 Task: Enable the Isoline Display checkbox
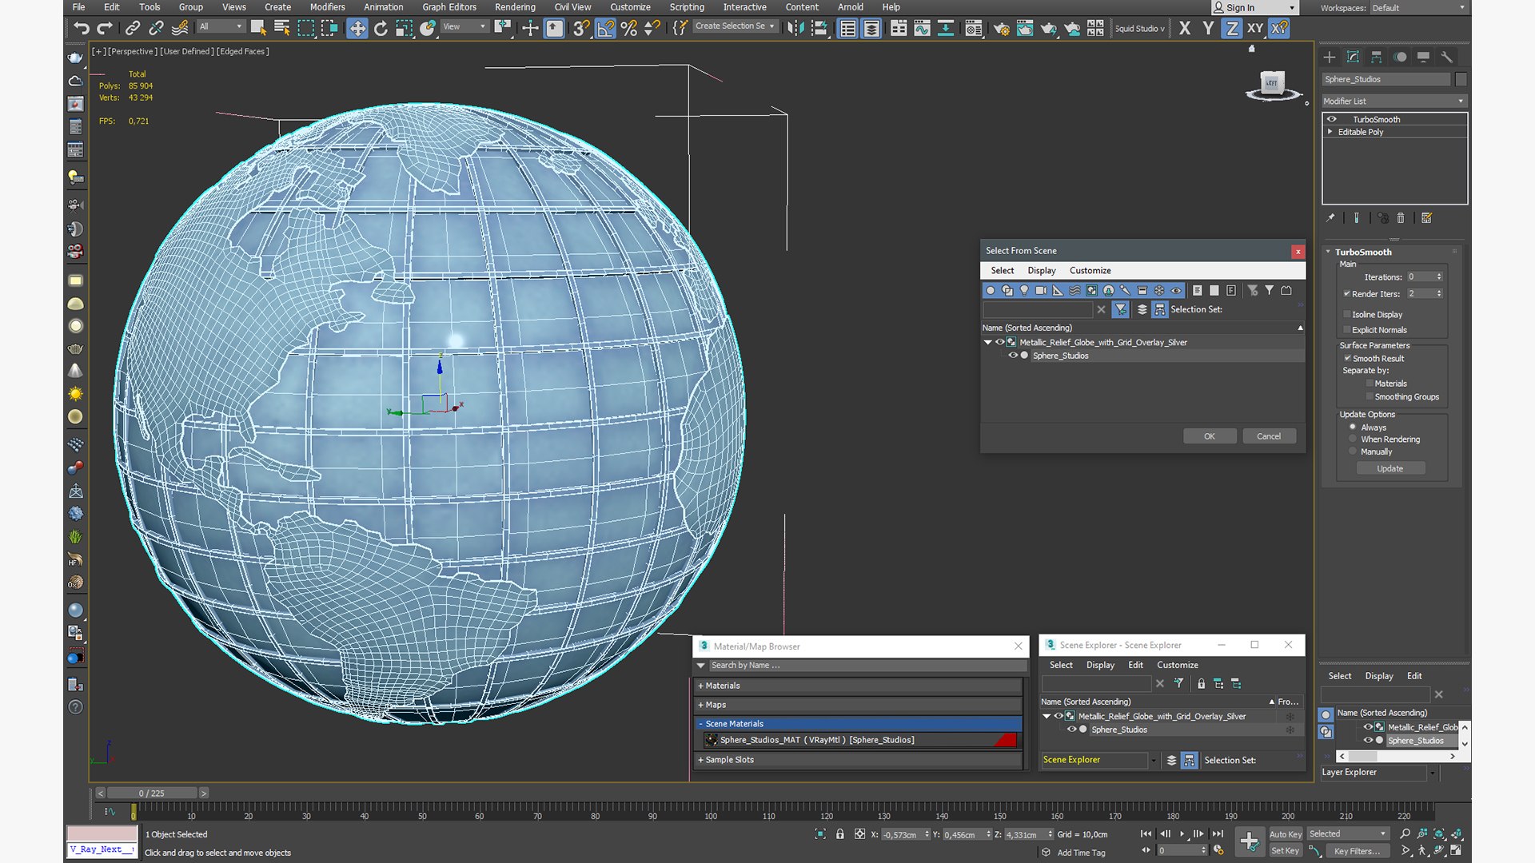pos(1347,315)
